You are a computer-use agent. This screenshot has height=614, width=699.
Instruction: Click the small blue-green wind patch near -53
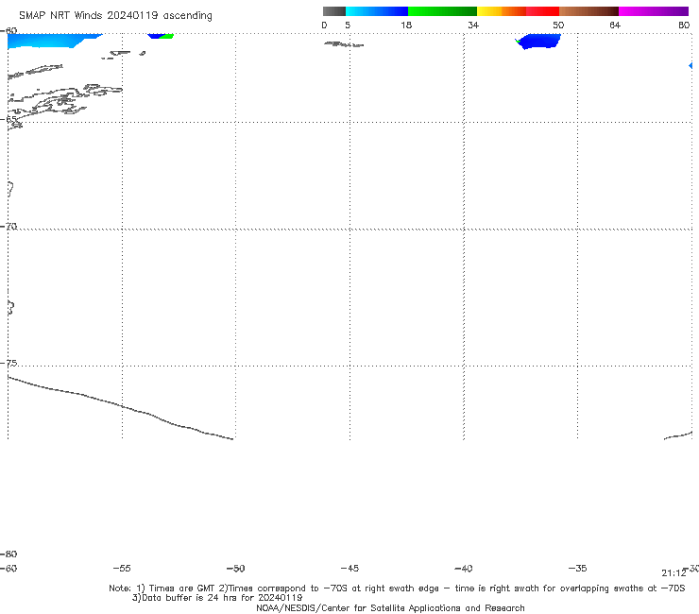pyautogui.click(x=160, y=36)
